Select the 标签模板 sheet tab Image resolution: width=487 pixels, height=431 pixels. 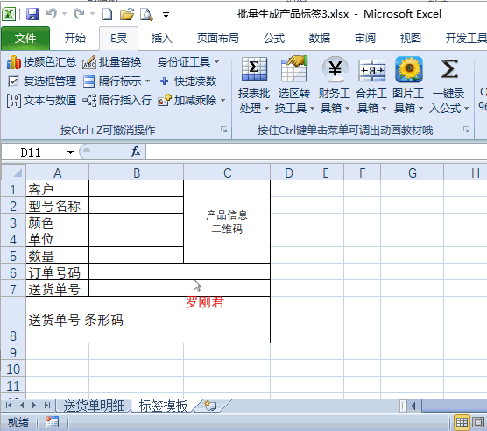pos(164,406)
